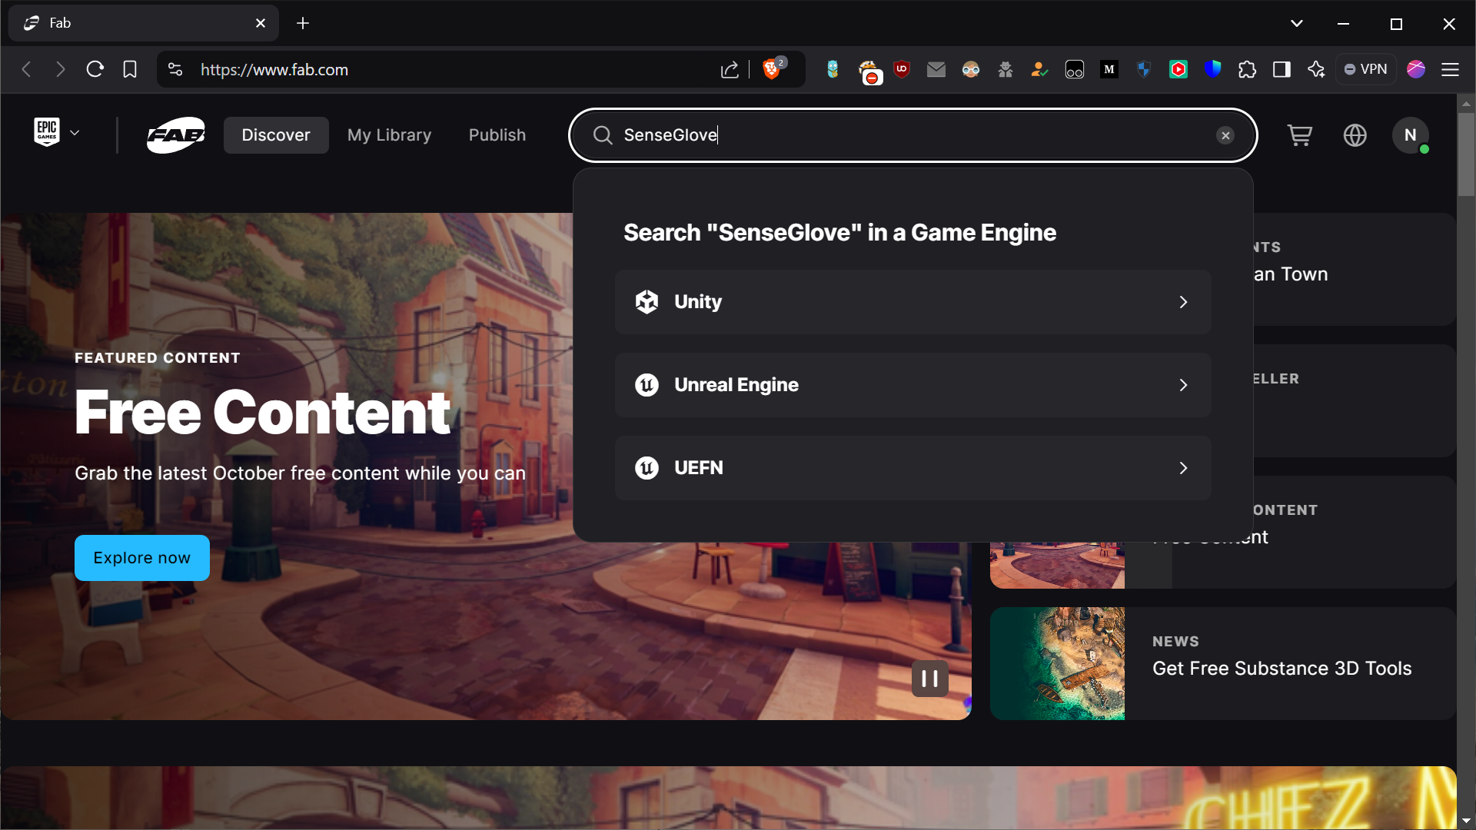Open the shopping cart panel
This screenshot has height=830, width=1476.
[1300, 134]
